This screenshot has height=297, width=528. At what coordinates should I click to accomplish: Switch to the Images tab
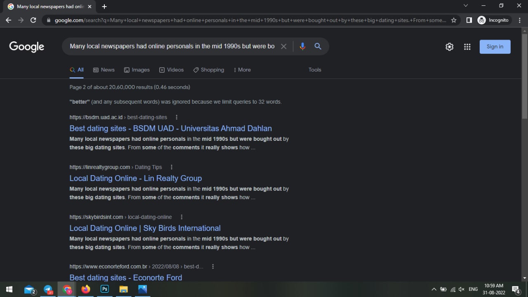pos(137,70)
